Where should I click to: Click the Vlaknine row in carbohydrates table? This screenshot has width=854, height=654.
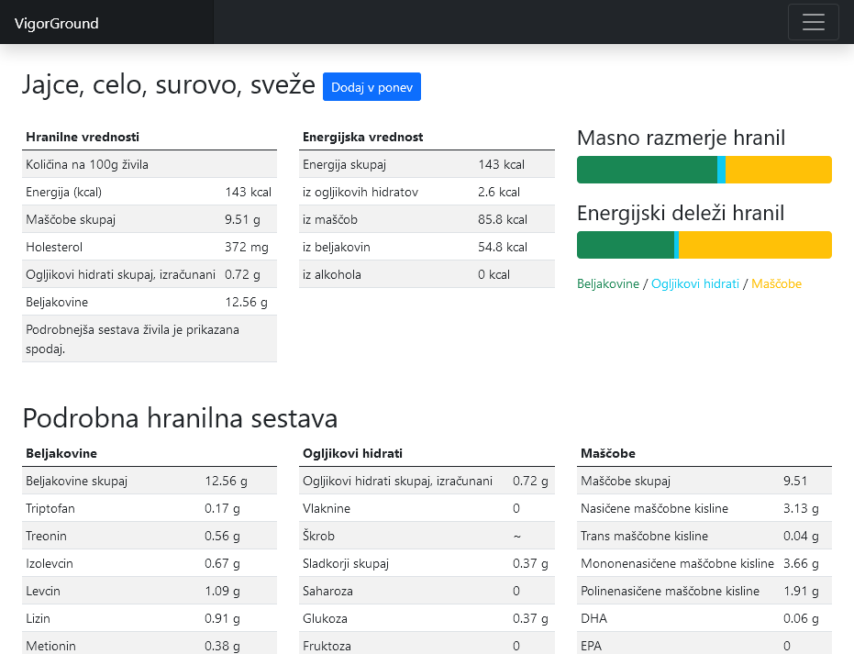pos(427,508)
